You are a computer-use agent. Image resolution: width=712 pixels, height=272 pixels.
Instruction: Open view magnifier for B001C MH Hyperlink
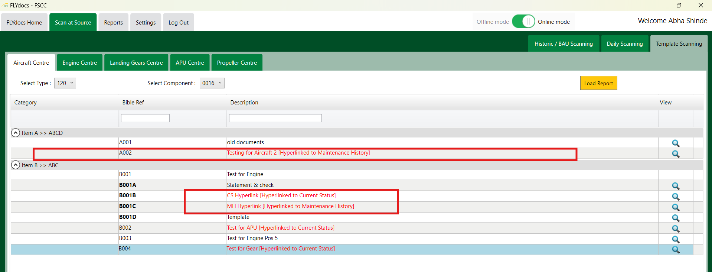click(676, 207)
